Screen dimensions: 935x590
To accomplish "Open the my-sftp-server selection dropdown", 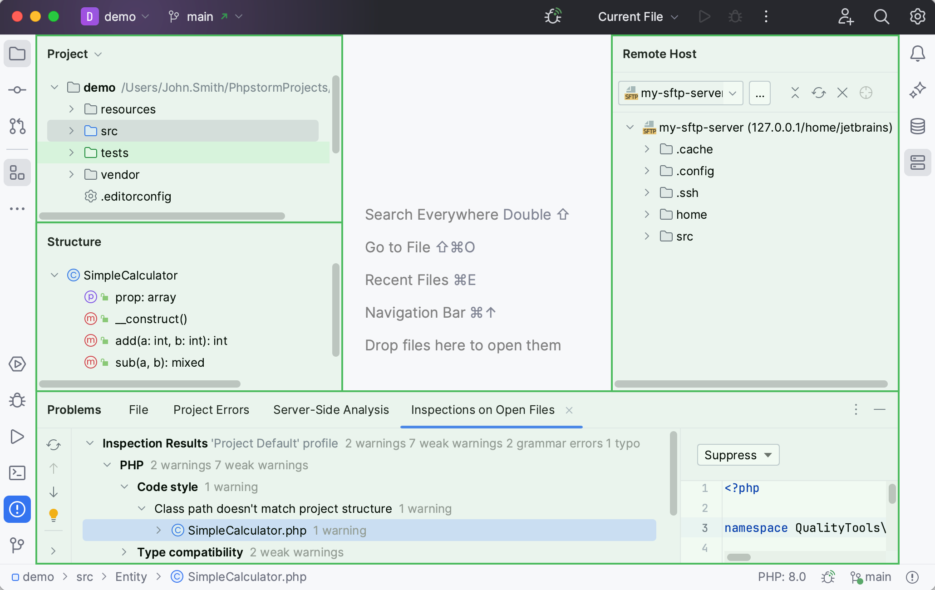I will (x=680, y=93).
